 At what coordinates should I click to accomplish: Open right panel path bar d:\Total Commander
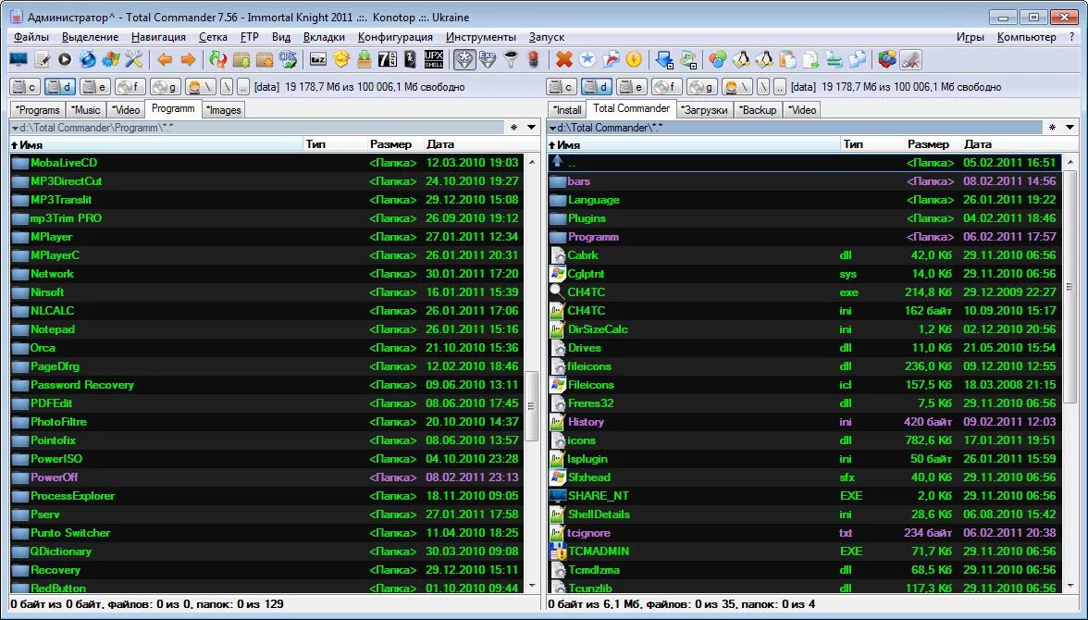(796, 128)
